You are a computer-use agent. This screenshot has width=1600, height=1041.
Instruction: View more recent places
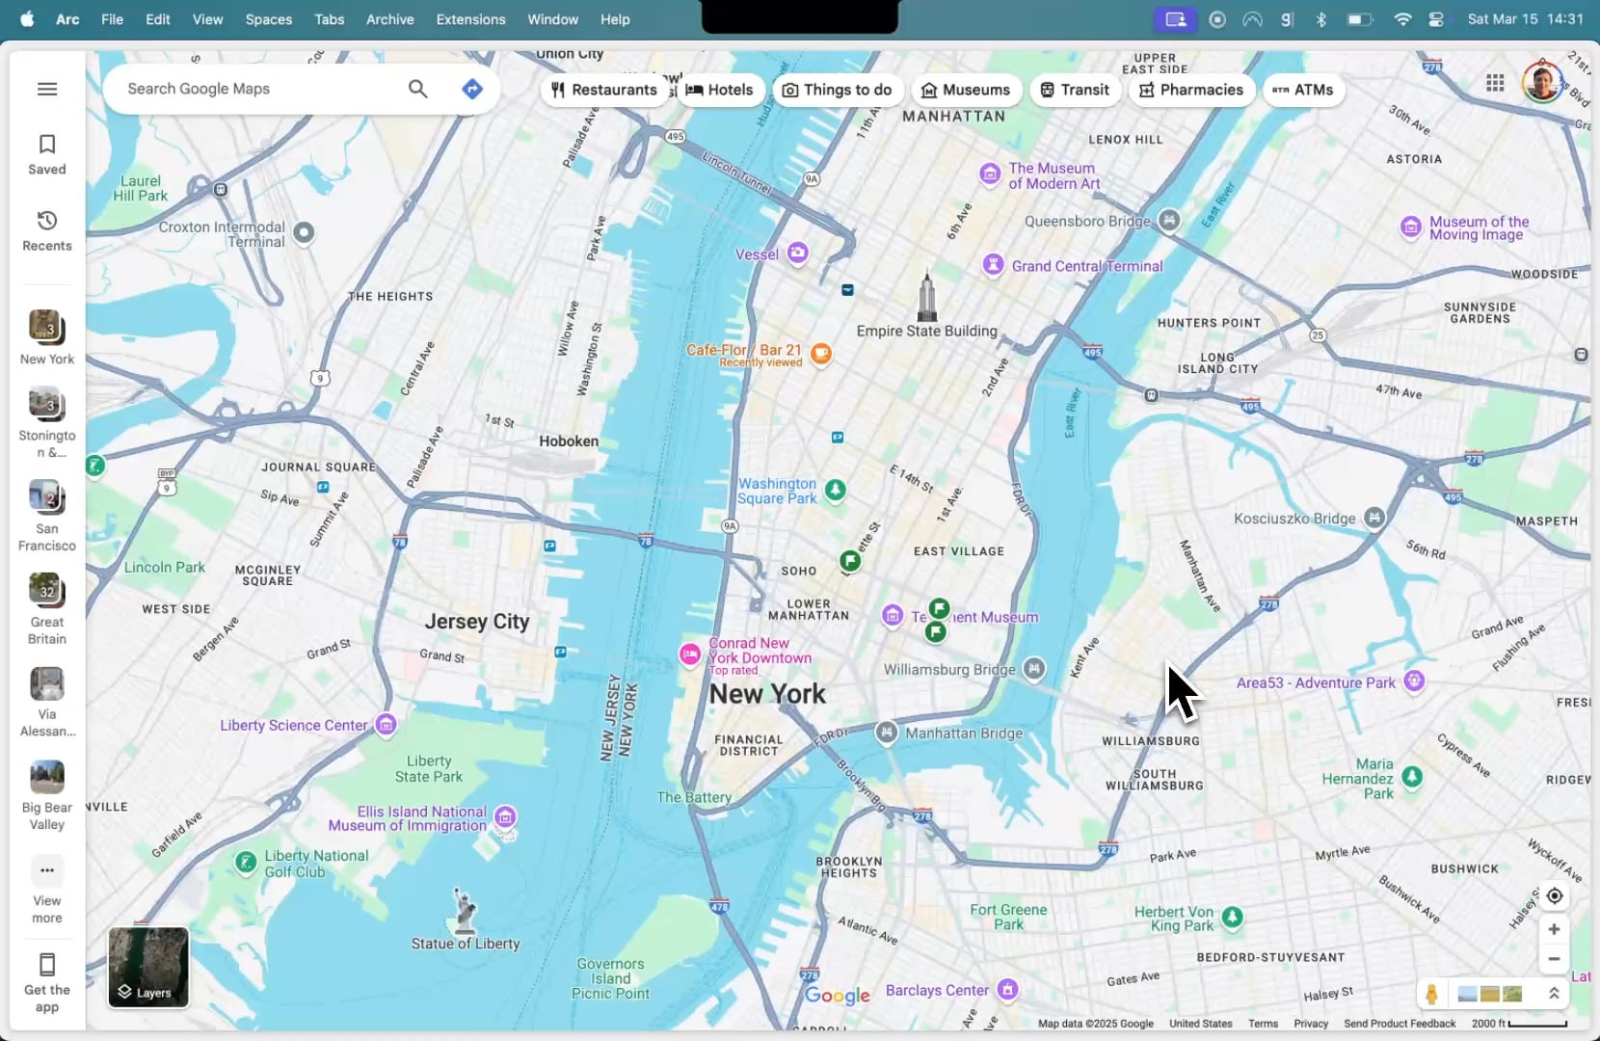click(47, 891)
